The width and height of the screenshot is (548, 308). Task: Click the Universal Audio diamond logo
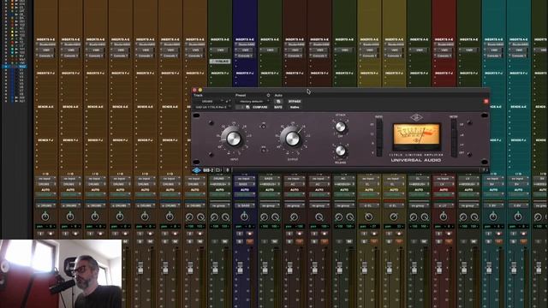(x=416, y=118)
